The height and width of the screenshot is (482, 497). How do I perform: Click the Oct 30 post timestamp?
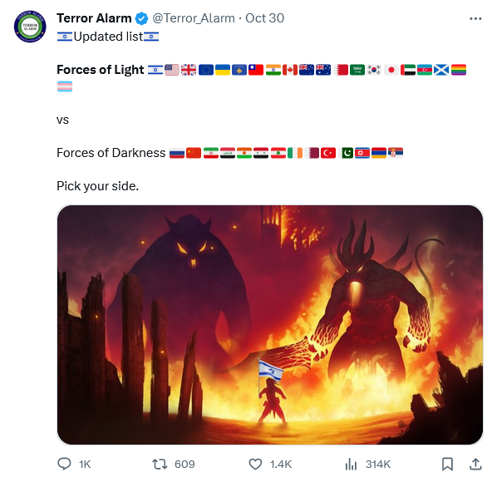point(264,18)
